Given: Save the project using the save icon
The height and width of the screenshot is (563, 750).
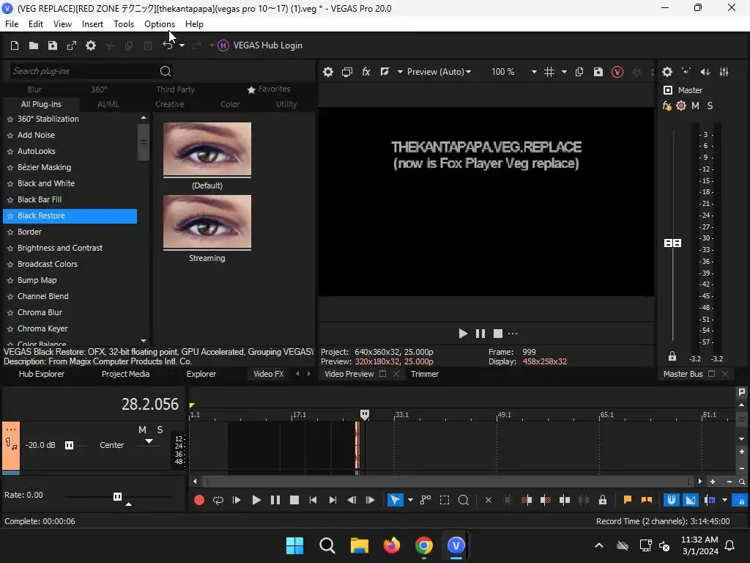Looking at the screenshot, I should pos(53,45).
